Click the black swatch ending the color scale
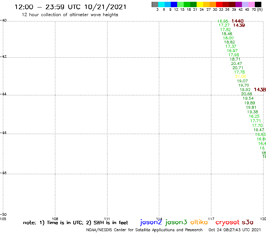This screenshot has width=266, height=233. coord(258,4)
